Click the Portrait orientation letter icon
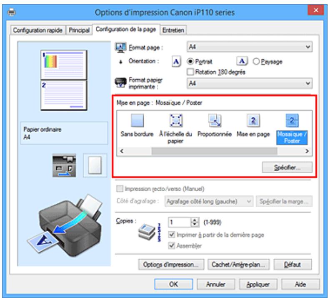This screenshot has width=328, height=298. pyautogui.click(x=176, y=62)
